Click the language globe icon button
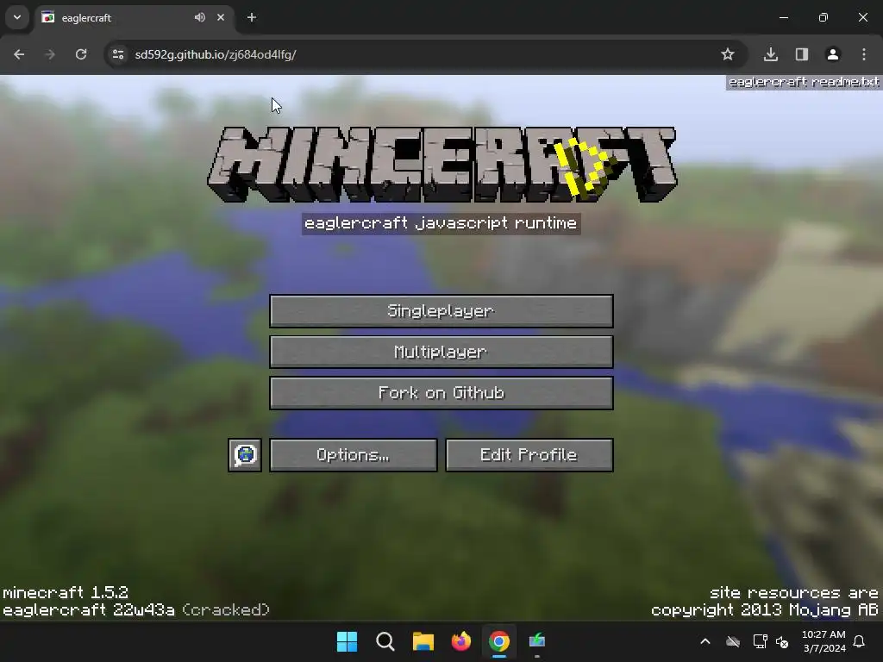Image resolution: width=883 pixels, height=662 pixels. (x=245, y=455)
